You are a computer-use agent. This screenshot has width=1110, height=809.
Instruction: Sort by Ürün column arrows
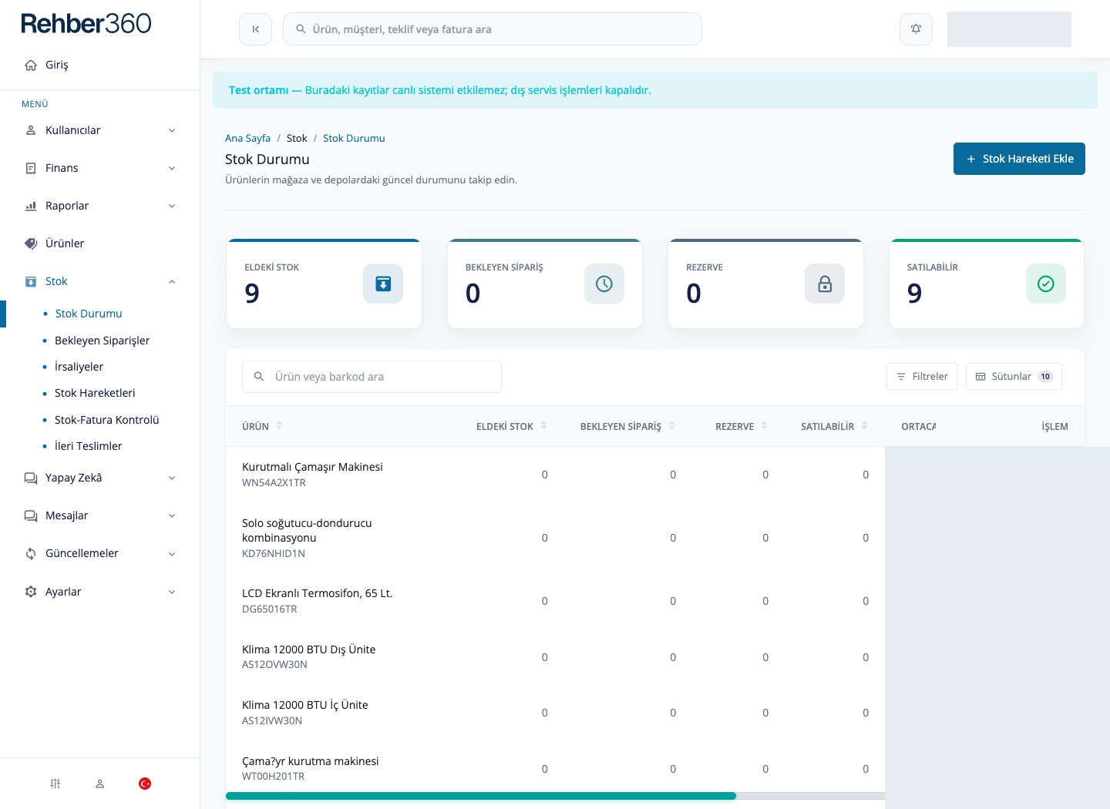tap(280, 425)
